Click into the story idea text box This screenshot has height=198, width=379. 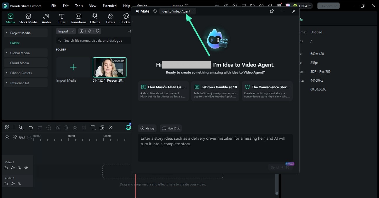pyautogui.click(x=215, y=148)
